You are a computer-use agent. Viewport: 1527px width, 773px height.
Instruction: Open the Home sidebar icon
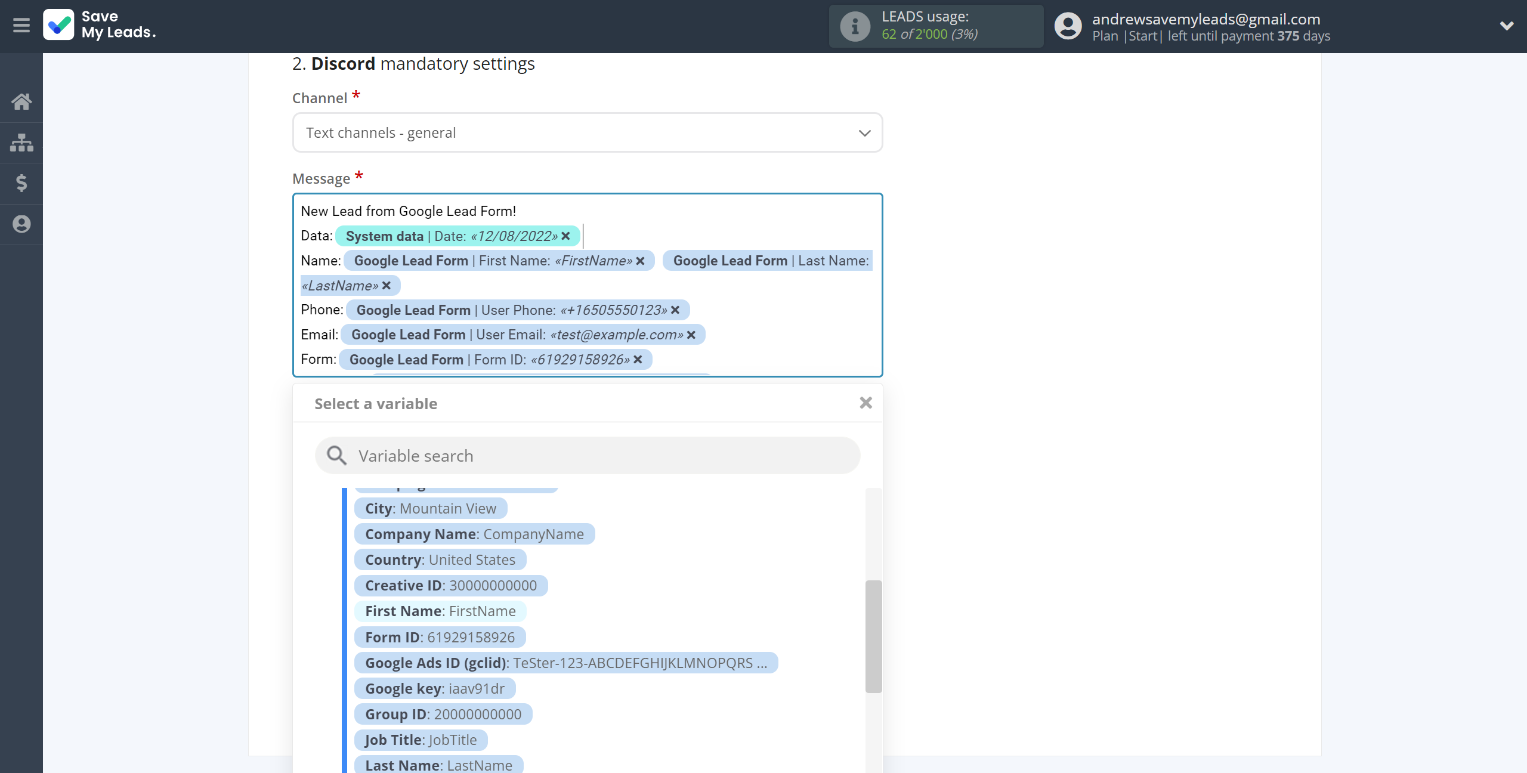pyautogui.click(x=21, y=101)
